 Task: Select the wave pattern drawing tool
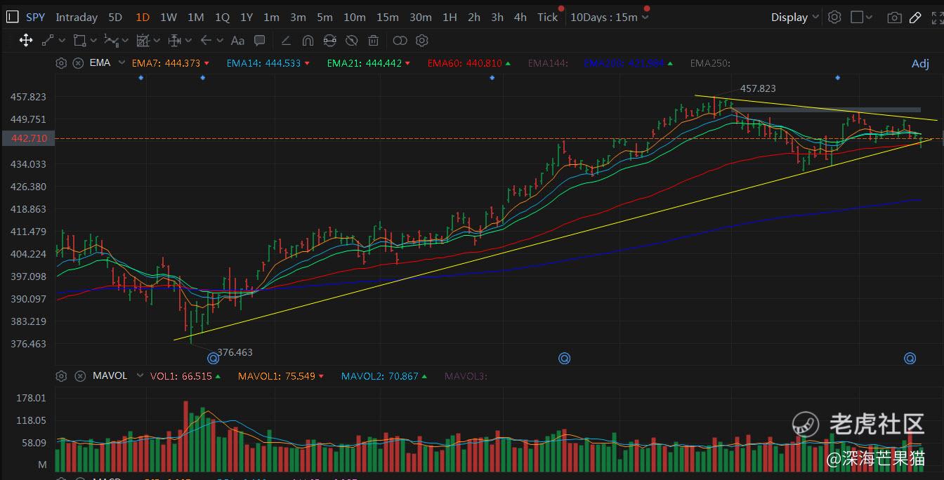click(x=111, y=41)
